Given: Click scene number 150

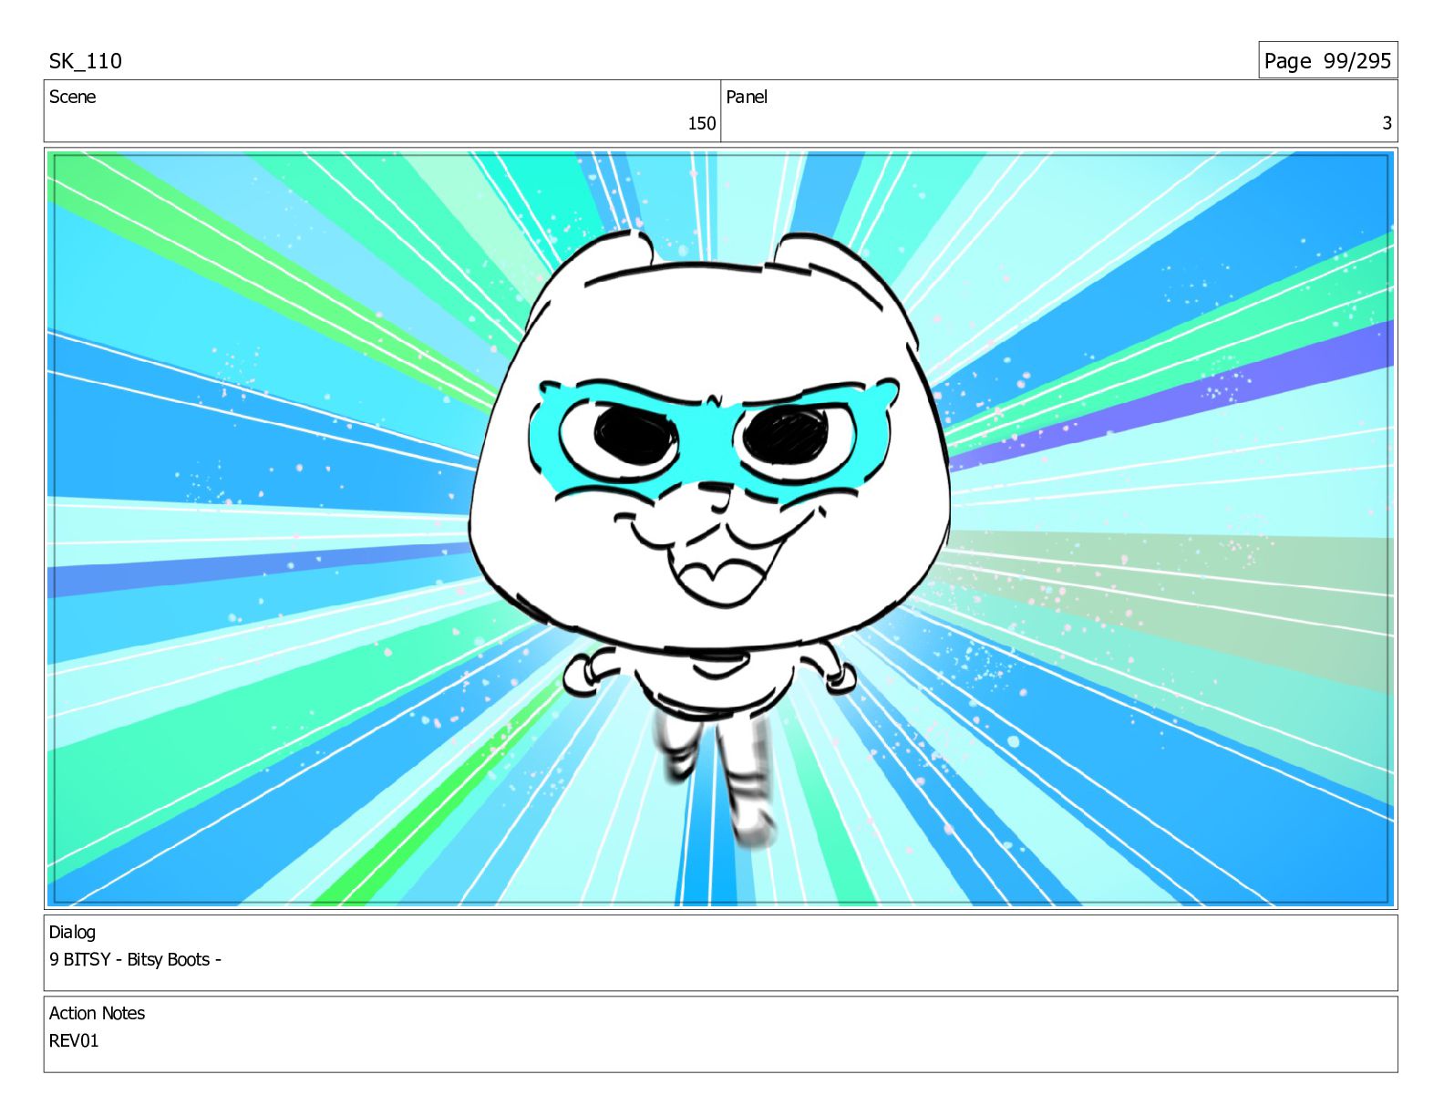Looking at the screenshot, I should click(x=701, y=123).
